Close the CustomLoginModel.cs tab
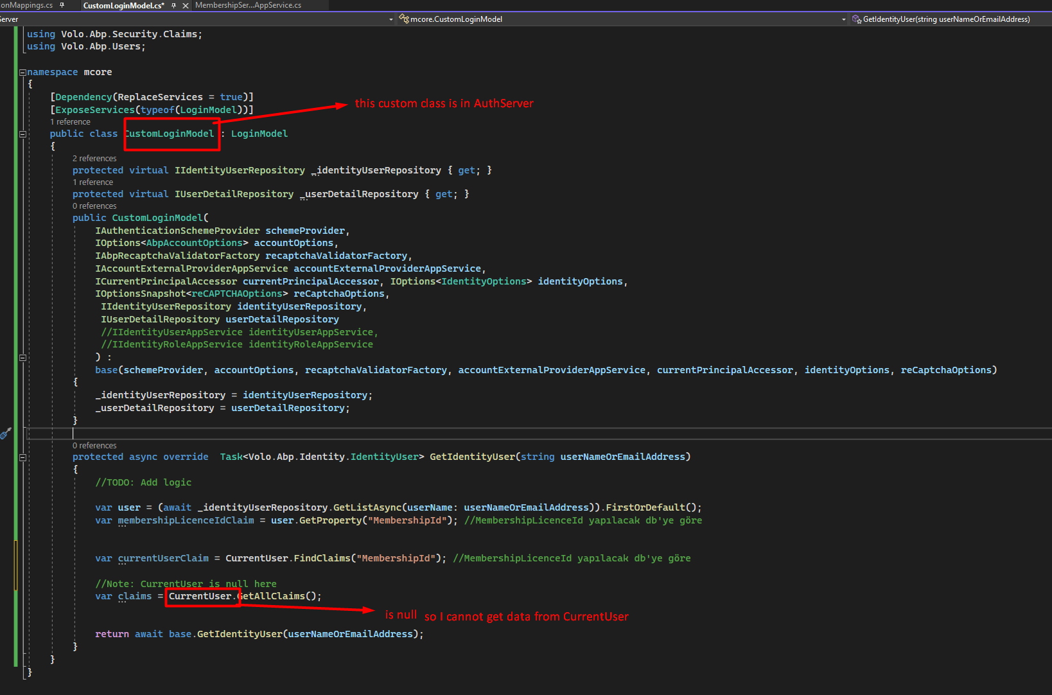This screenshot has height=695, width=1052. click(186, 6)
